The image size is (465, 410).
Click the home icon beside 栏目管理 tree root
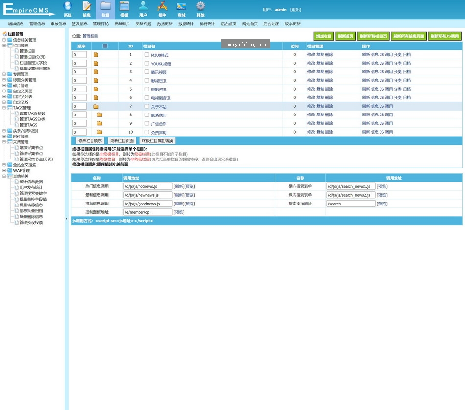5,34
